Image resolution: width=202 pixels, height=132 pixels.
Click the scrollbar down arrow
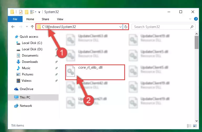(196, 121)
